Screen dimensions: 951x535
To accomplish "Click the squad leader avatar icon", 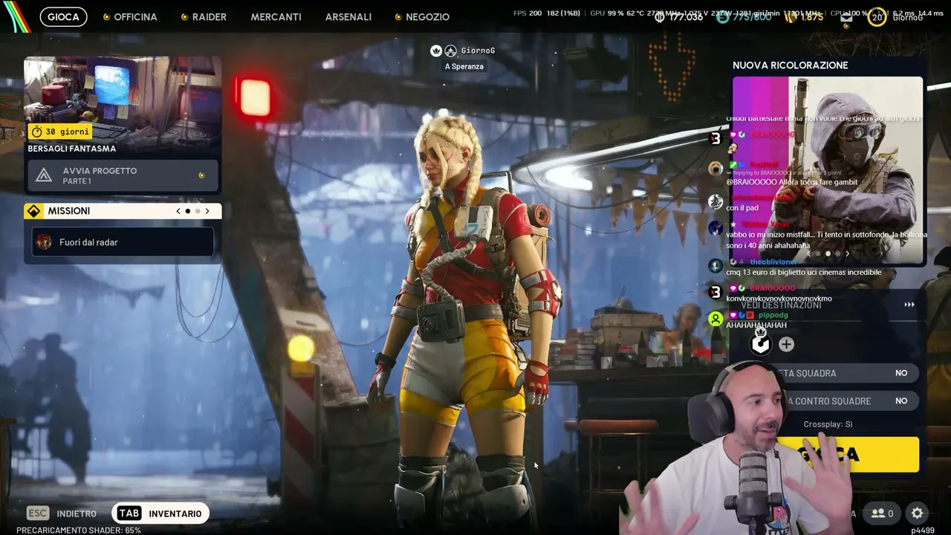I will 760,344.
